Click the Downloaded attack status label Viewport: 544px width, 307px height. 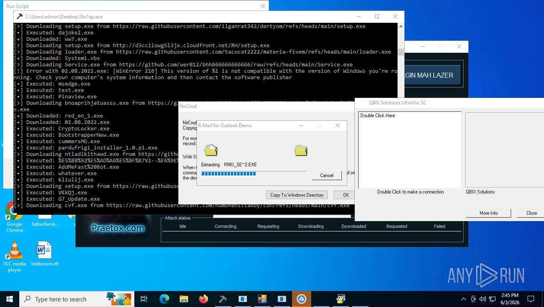click(x=354, y=226)
